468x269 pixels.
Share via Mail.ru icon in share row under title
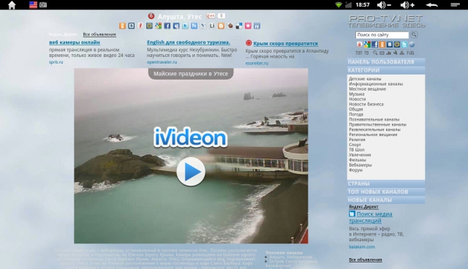149,26
